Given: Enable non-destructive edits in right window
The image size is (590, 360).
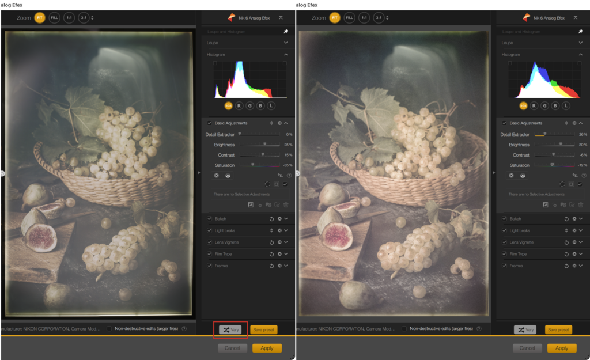Looking at the screenshot, I should click(x=404, y=328).
